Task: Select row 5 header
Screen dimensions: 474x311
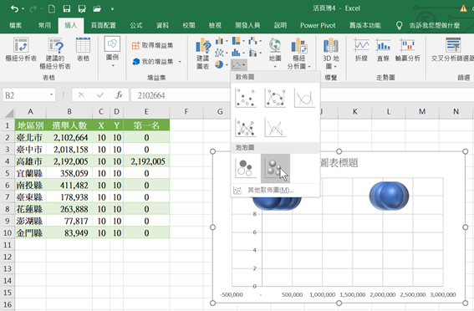Action: click(x=8, y=174)
